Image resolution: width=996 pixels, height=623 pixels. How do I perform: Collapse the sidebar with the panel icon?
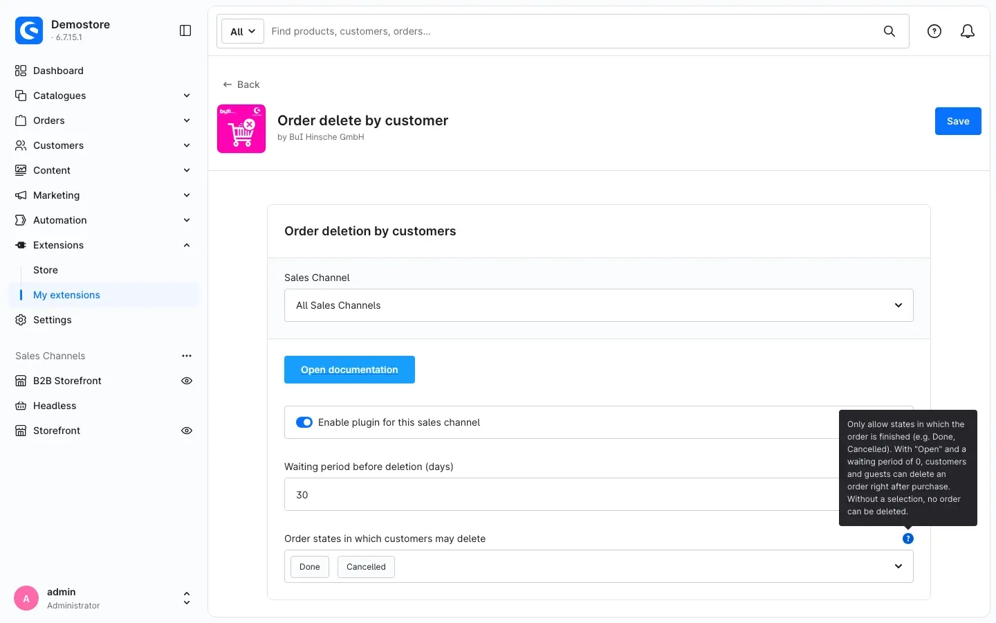coord(185,30)
